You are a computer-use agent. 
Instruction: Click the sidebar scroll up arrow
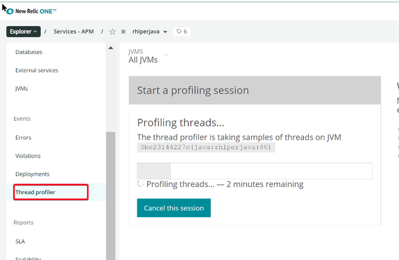tap(111, 48)
